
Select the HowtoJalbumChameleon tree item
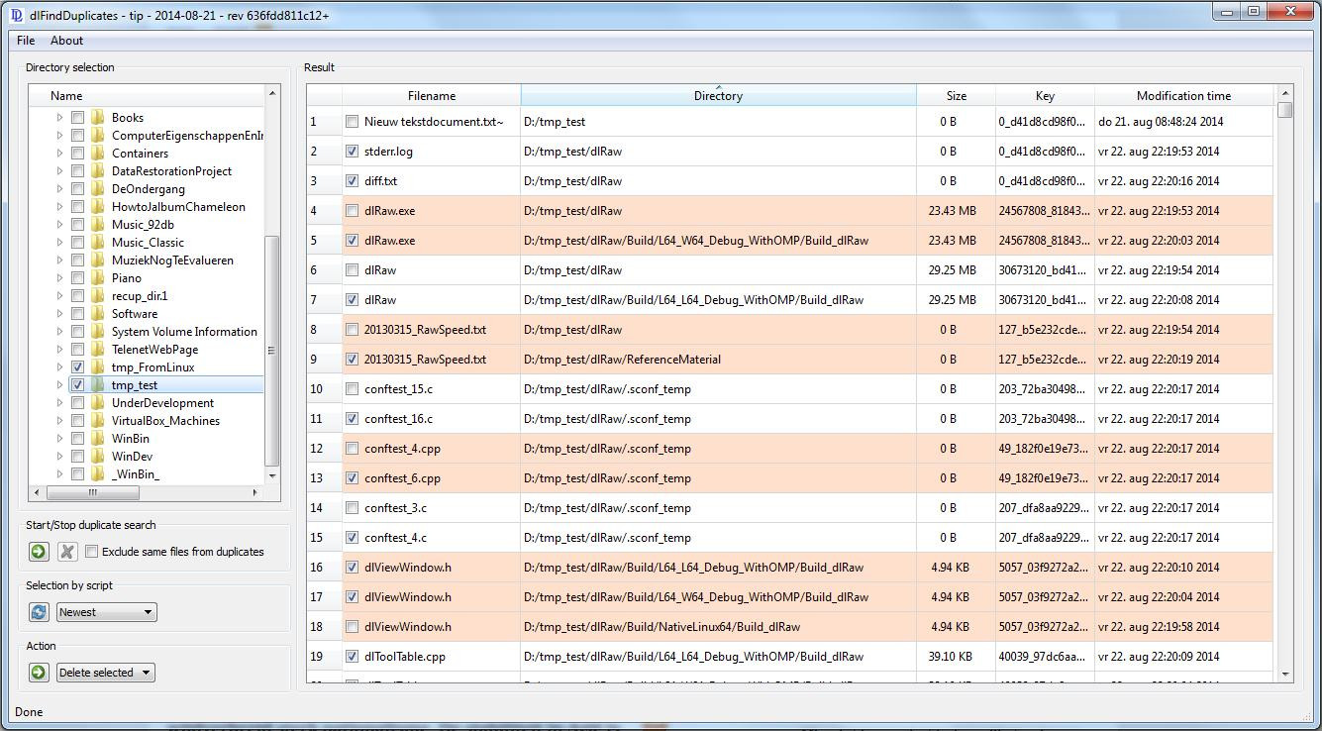coord(178,207)
